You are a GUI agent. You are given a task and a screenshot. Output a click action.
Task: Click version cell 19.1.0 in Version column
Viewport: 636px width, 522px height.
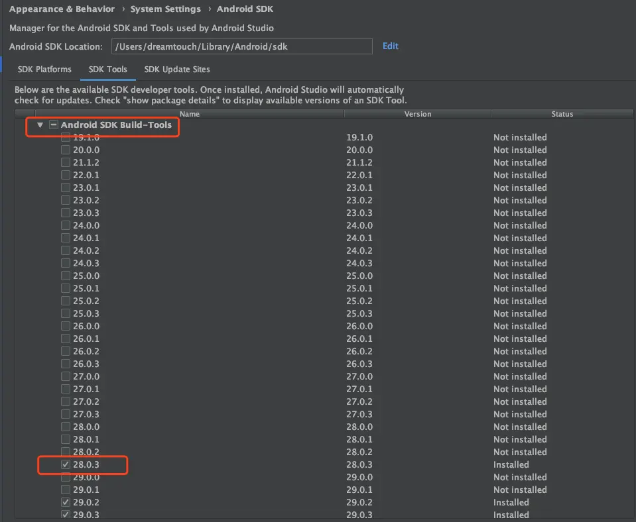359,137
